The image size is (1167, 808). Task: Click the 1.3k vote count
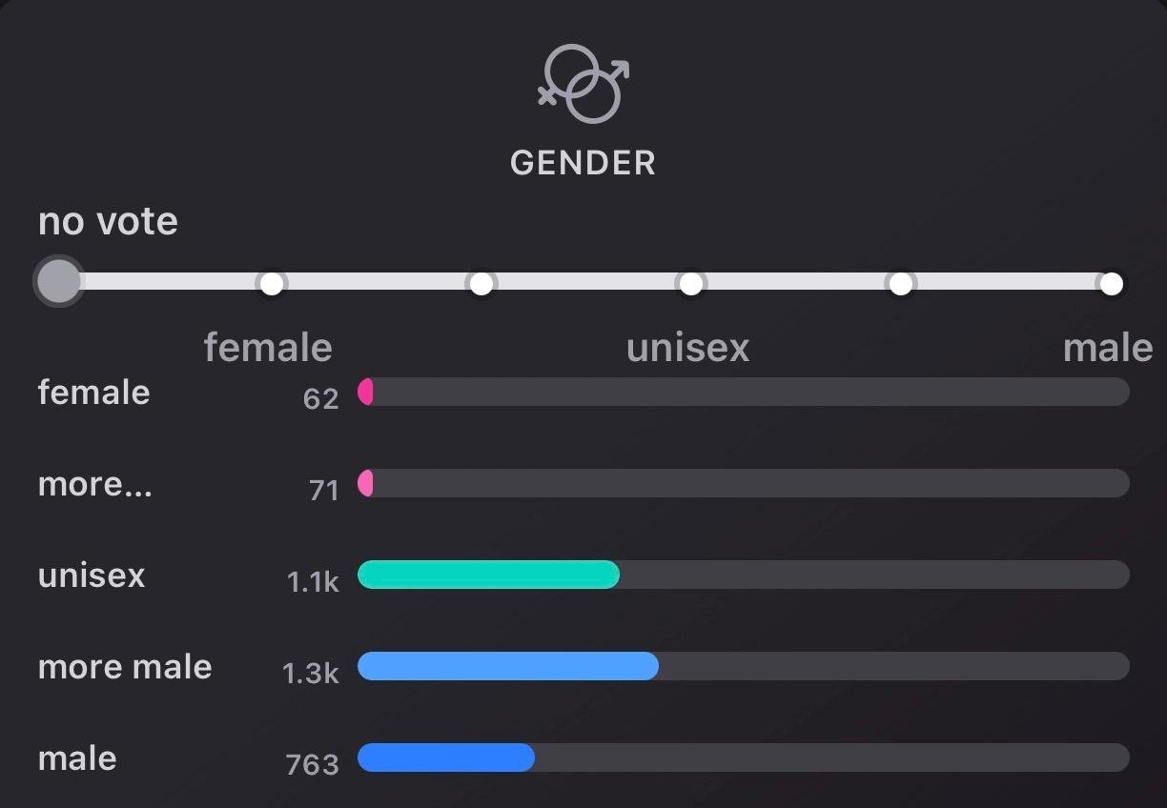311,673
